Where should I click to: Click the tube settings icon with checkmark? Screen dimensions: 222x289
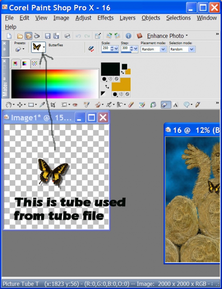[91, 49]
